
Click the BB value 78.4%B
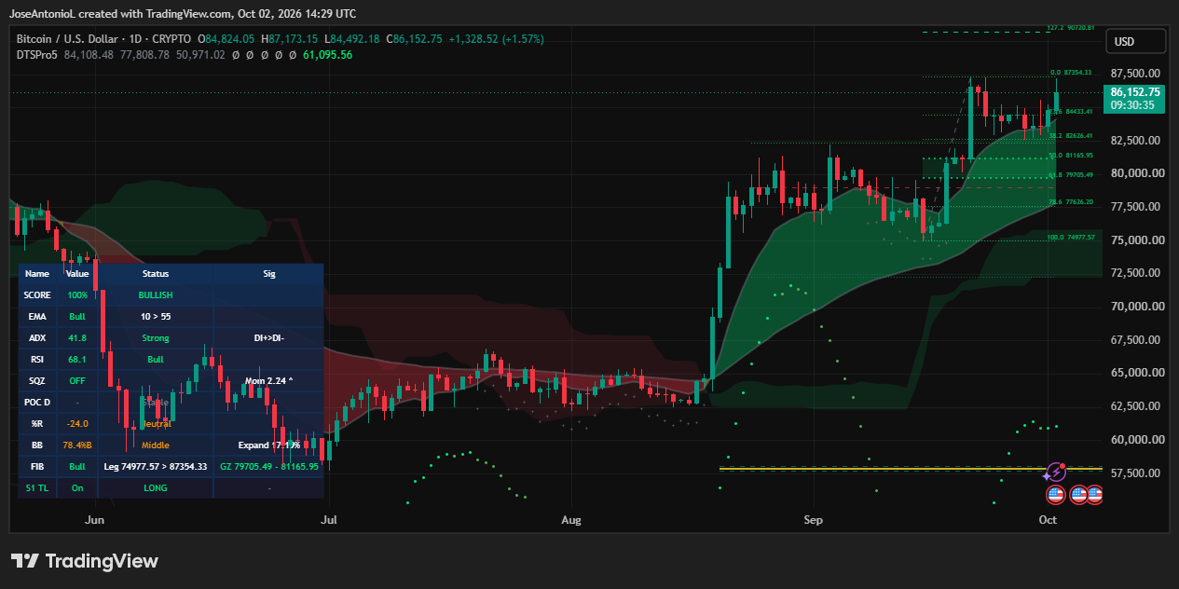pyautogui.click(x=77, y=445)
